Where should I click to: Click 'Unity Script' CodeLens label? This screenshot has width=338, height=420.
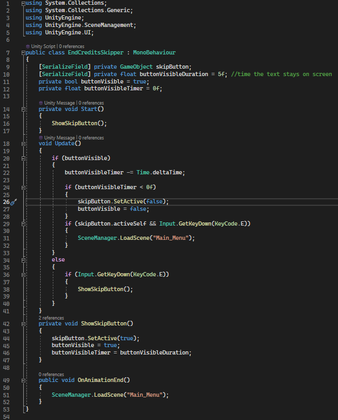click(43, 46)
